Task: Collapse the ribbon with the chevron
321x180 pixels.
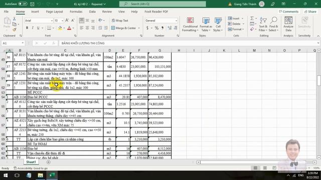Action: (x=318, y=36)
